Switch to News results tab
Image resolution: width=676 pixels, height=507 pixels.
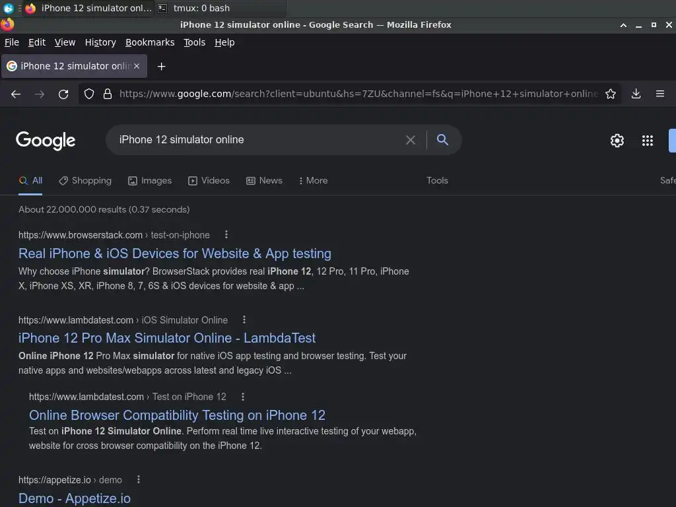264,181
